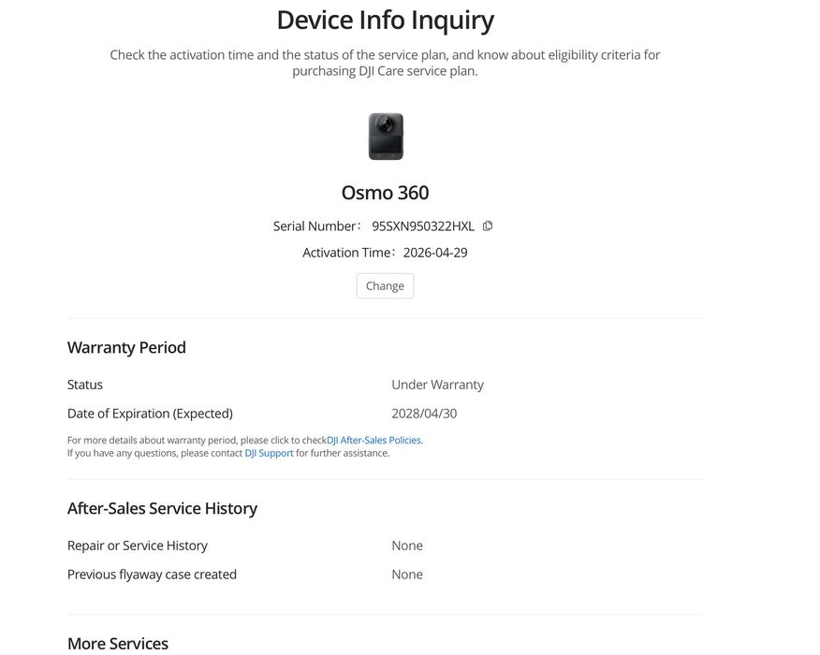Click the Date of Expiration (Expected) label
820x655 pixels.
150,414
